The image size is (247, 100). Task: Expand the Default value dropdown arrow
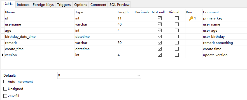pos(139,76)
